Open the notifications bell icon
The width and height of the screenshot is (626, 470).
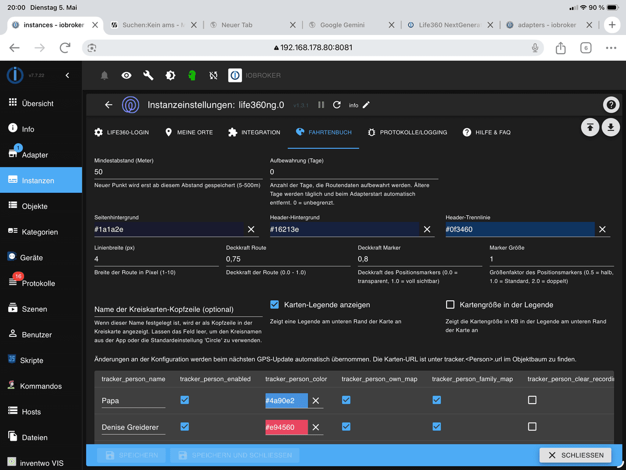104,76
